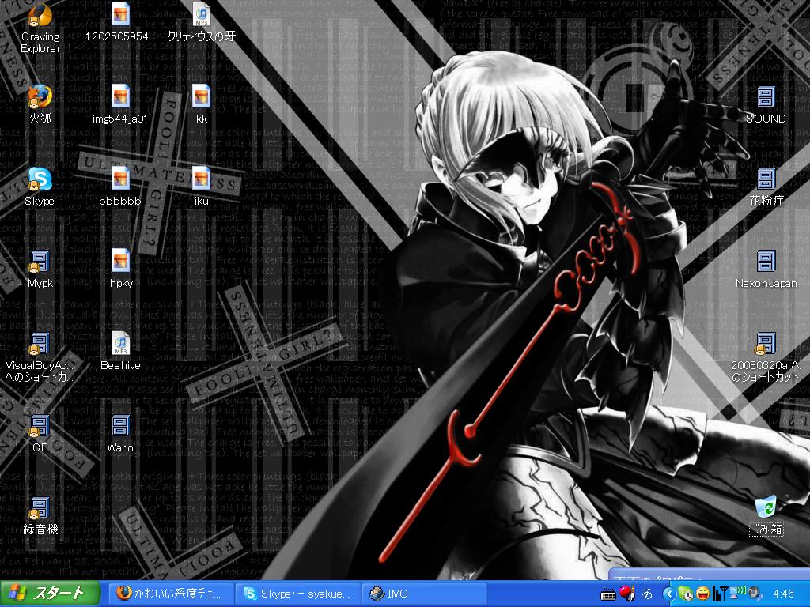The height and width of the screenshot is (607, 810).
Task: Click the red IME tool icon
Action: [627, 594]
